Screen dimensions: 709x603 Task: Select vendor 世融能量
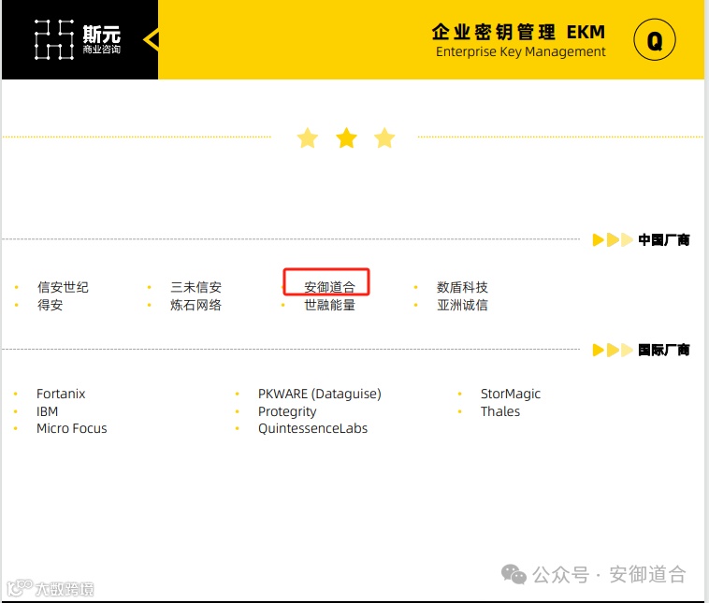(x=329, y=305)
